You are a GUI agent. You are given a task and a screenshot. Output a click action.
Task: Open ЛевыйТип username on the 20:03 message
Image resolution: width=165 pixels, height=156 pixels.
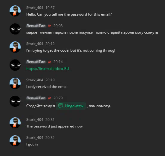tap(36, 26)
